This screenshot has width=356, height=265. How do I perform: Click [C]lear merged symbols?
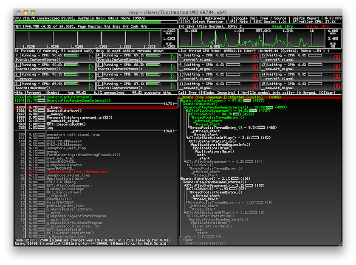330,93
